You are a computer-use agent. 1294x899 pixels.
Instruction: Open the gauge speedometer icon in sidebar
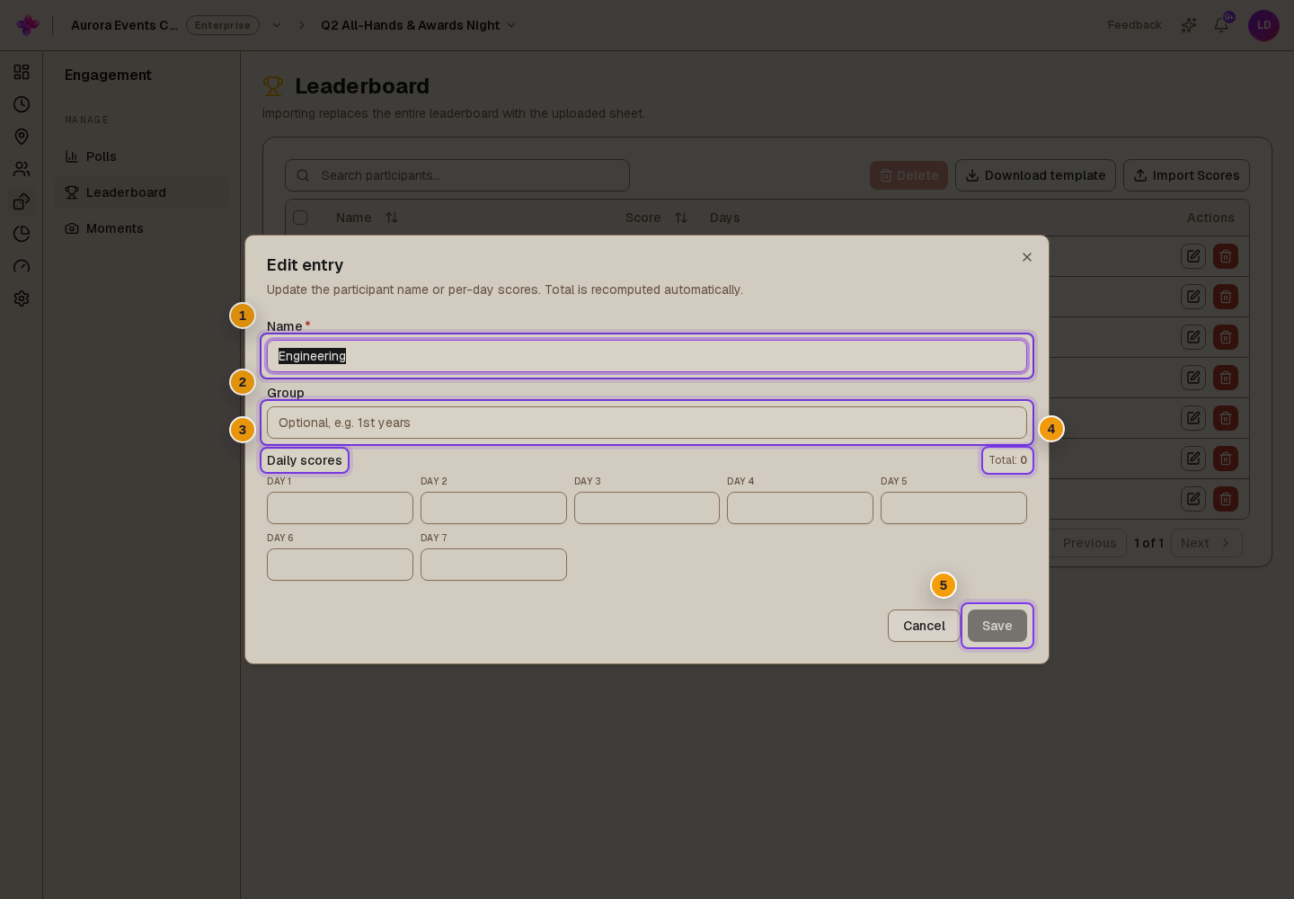22,266
